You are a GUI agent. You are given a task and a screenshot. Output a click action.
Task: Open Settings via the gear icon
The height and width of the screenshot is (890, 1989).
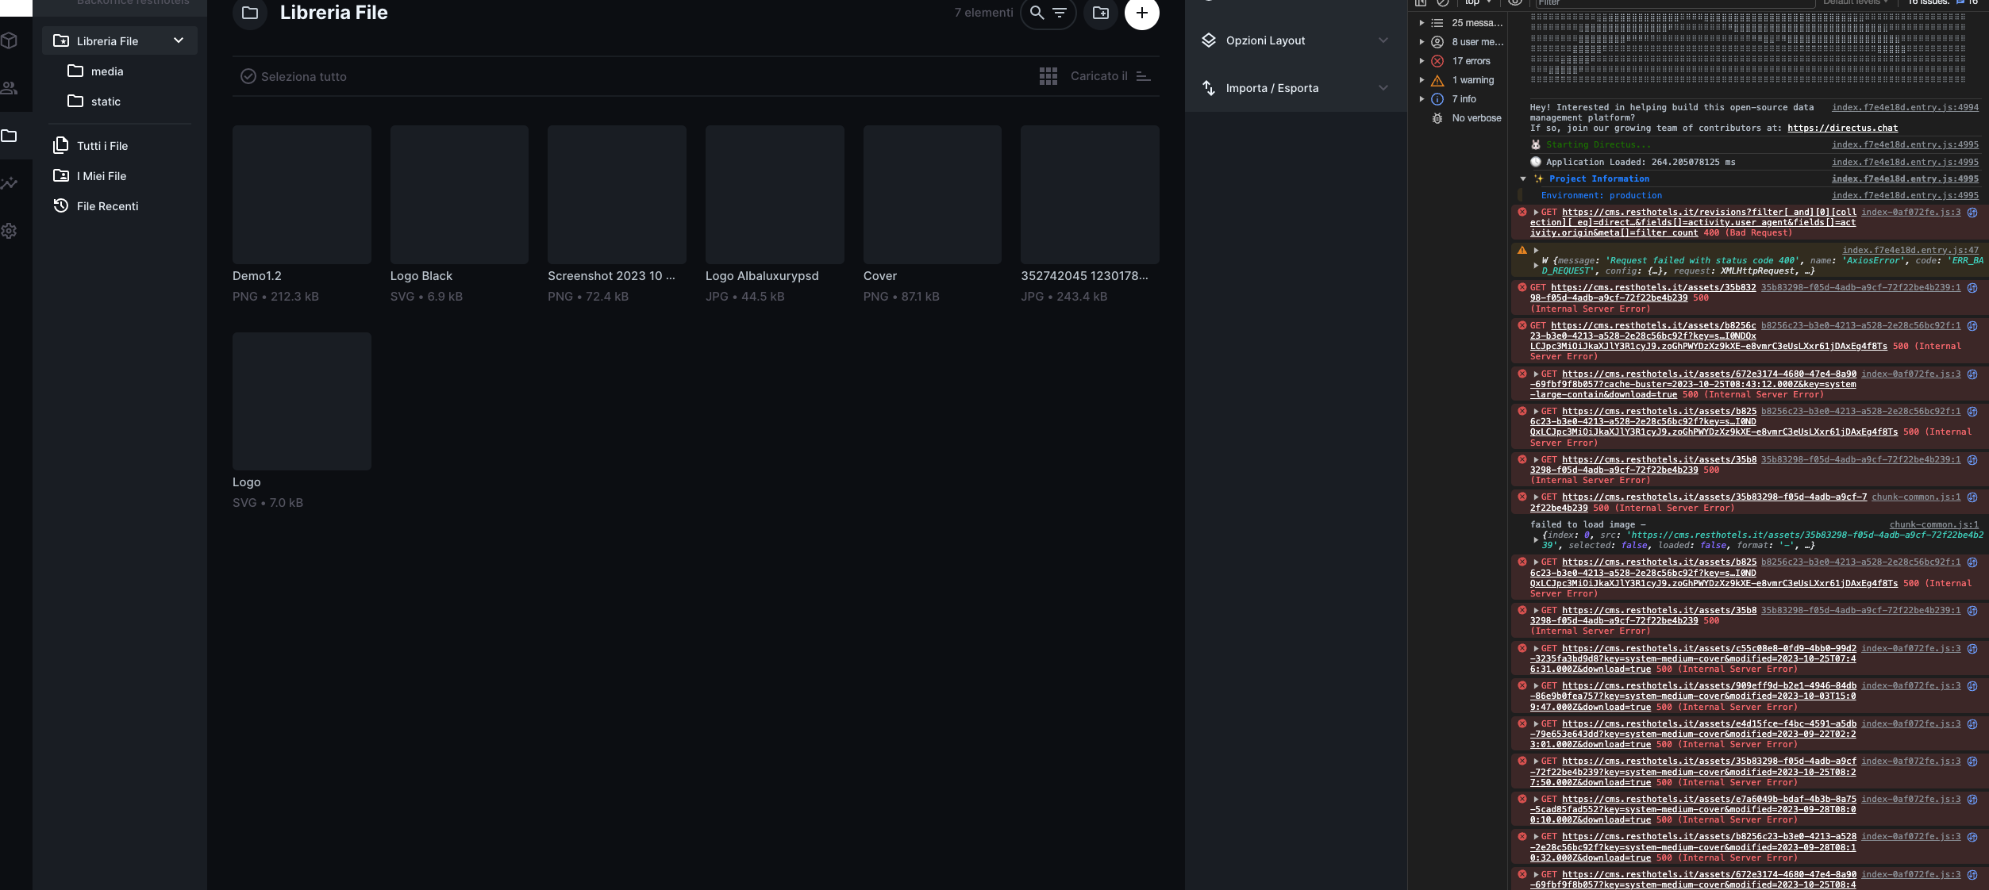click(x=10, y=231)
